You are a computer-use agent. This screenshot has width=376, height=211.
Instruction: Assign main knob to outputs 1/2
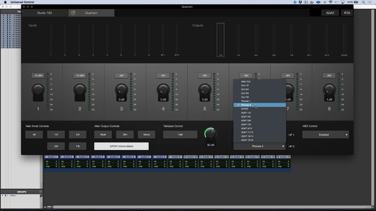56,135
